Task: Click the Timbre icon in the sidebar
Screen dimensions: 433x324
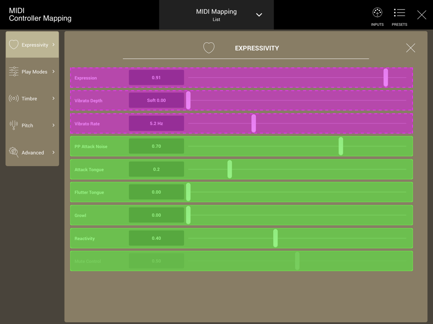Action: tap(14, 98)
